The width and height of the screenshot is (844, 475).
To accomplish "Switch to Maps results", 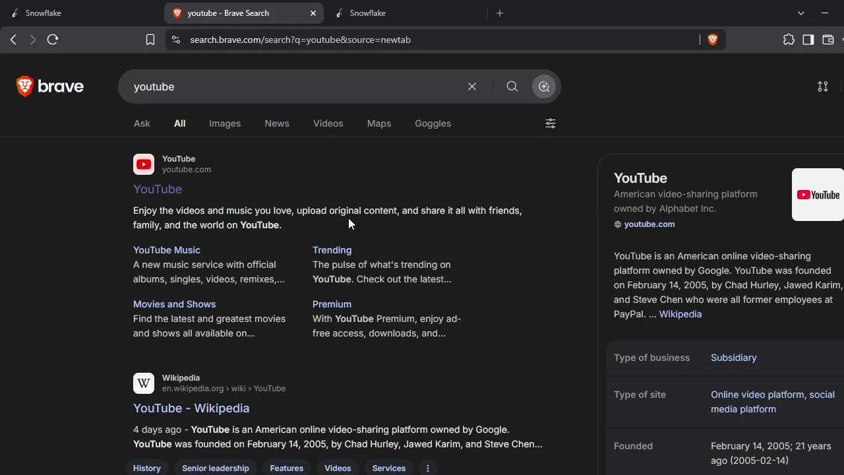I will pyautogui.click(x=379, y=123).
